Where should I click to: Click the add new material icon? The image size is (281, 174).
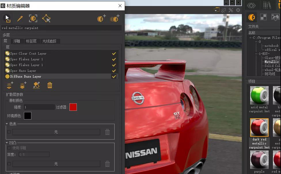point(101,19)
